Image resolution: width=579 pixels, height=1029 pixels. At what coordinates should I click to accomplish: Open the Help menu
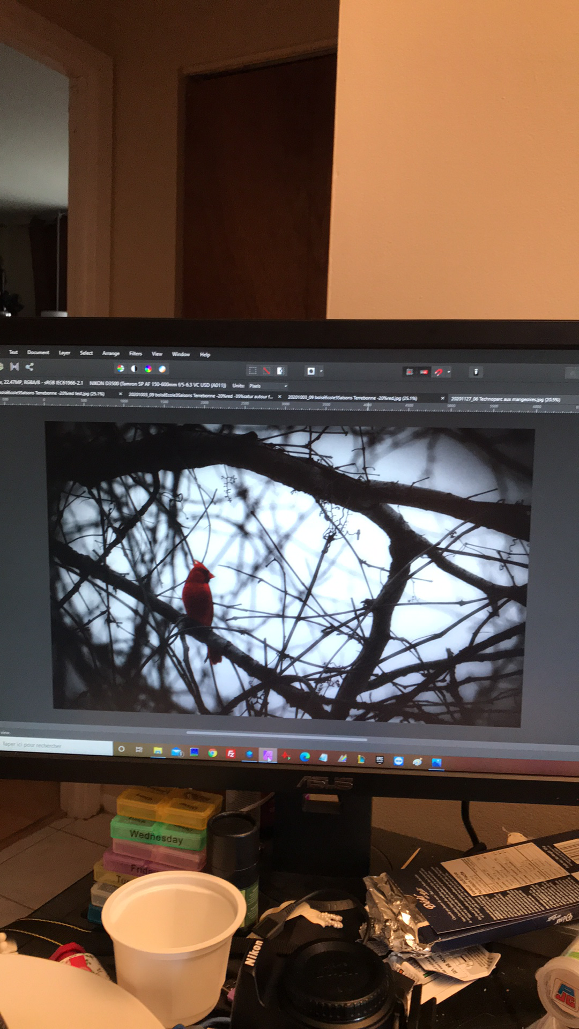point(205,354)
